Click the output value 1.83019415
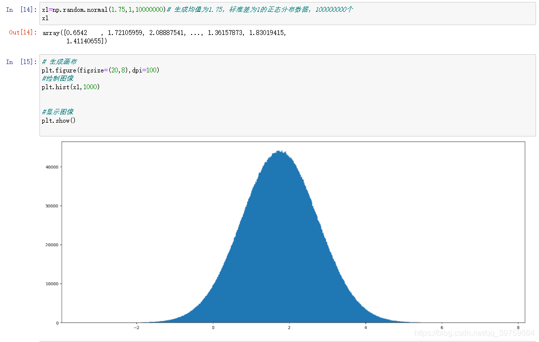 click(268, 33)
